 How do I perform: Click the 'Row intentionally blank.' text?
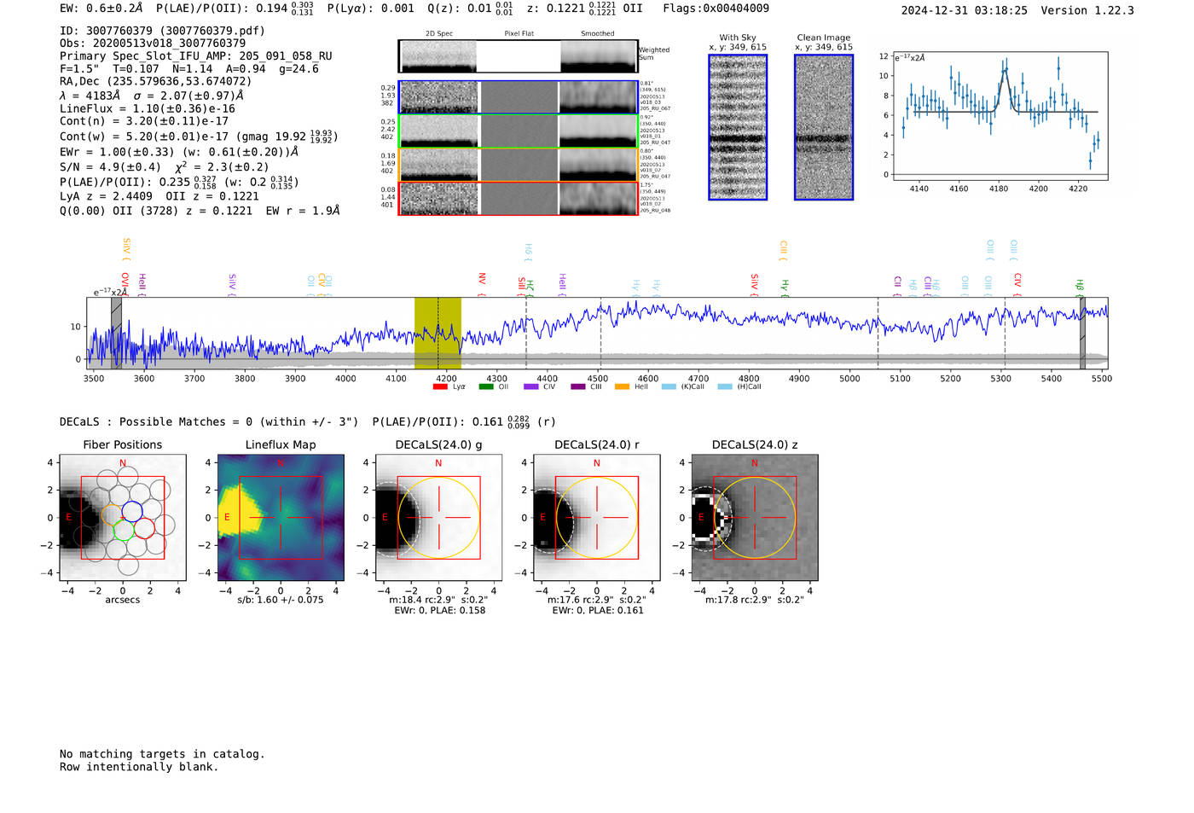[x=139, y=767]
